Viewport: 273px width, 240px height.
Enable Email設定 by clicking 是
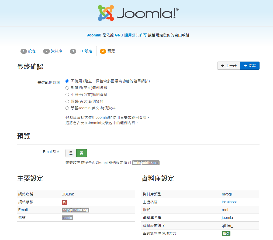tap(71, 153)
